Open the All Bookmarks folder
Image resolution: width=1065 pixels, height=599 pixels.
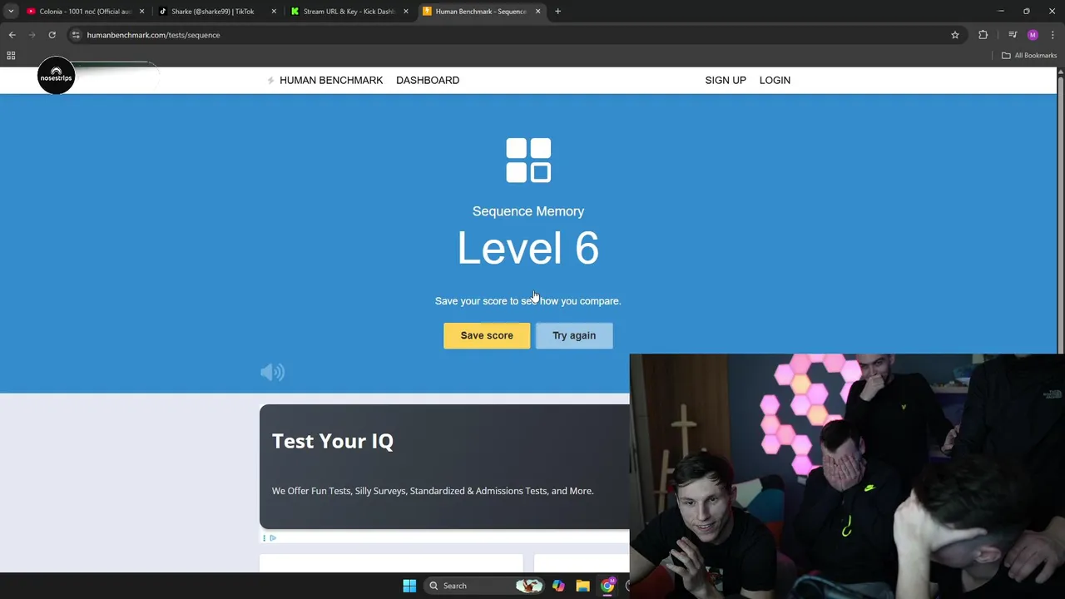[x=1029, y=56]
